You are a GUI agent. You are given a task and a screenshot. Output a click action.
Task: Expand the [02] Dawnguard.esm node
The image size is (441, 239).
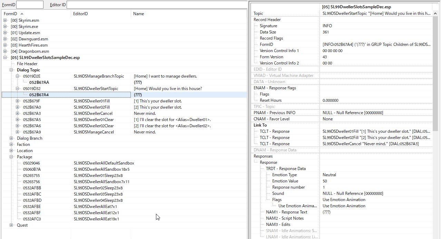[5, 39]
